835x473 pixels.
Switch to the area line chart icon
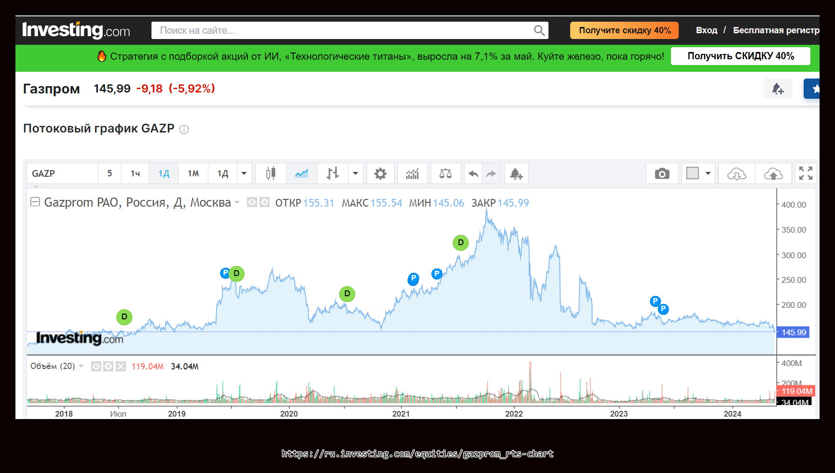pyautogui.click(x=301, y=173)
